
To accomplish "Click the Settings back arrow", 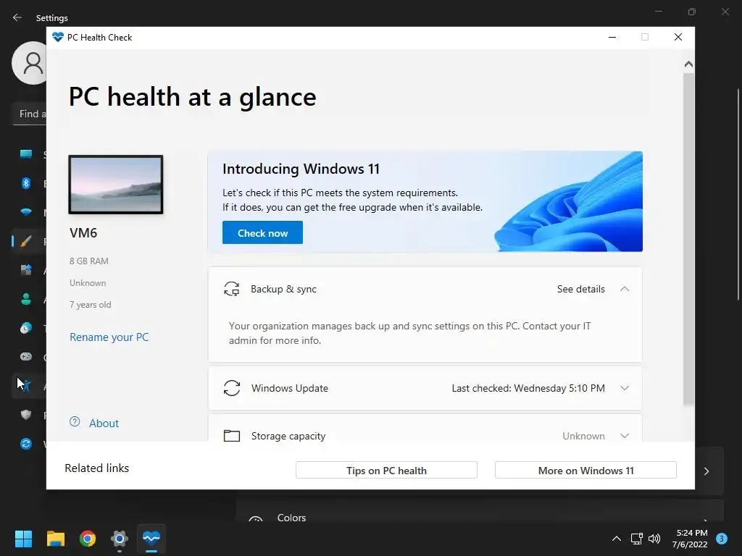I will tap(17, 17).
